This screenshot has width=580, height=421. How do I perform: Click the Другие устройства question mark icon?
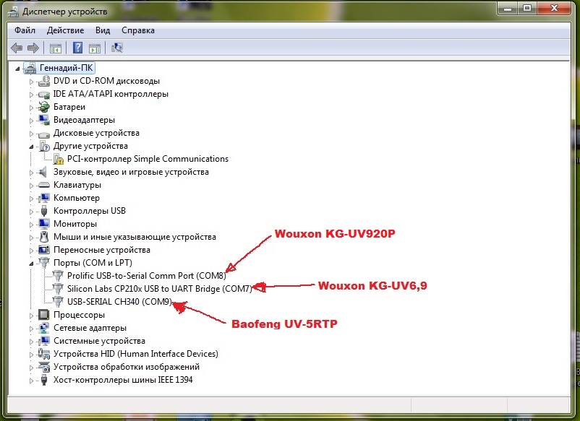pyautogui.click(x=44, y=146)
